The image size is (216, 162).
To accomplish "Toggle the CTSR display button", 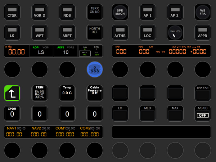I will [12, 12].
